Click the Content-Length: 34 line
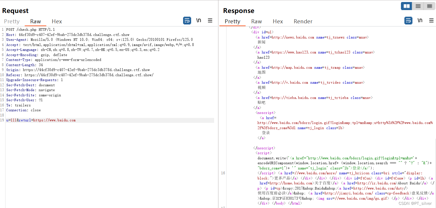 pyautogui.click(x=24, y=65)
